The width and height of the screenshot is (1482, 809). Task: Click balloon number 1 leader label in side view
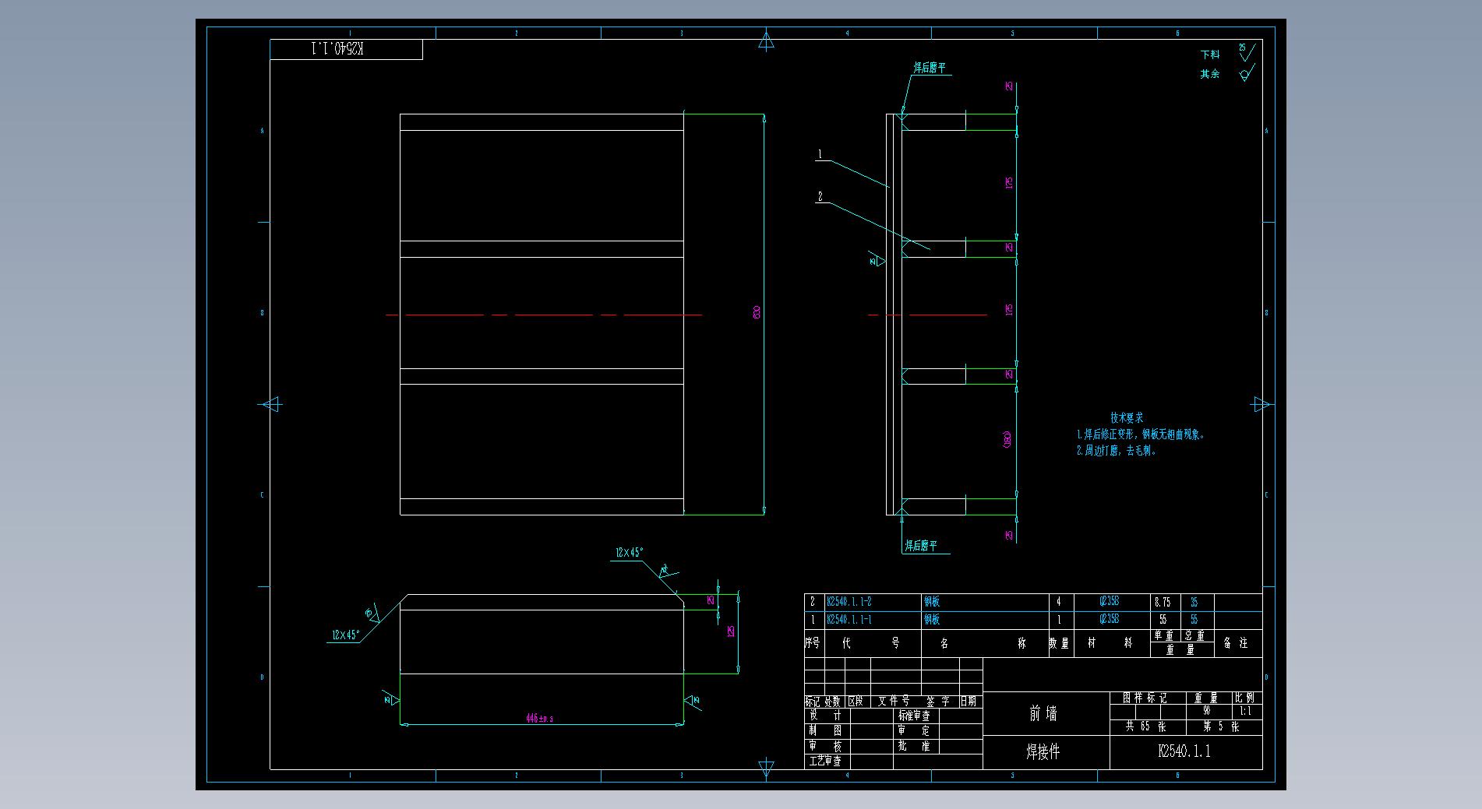(x=819, y=155)
